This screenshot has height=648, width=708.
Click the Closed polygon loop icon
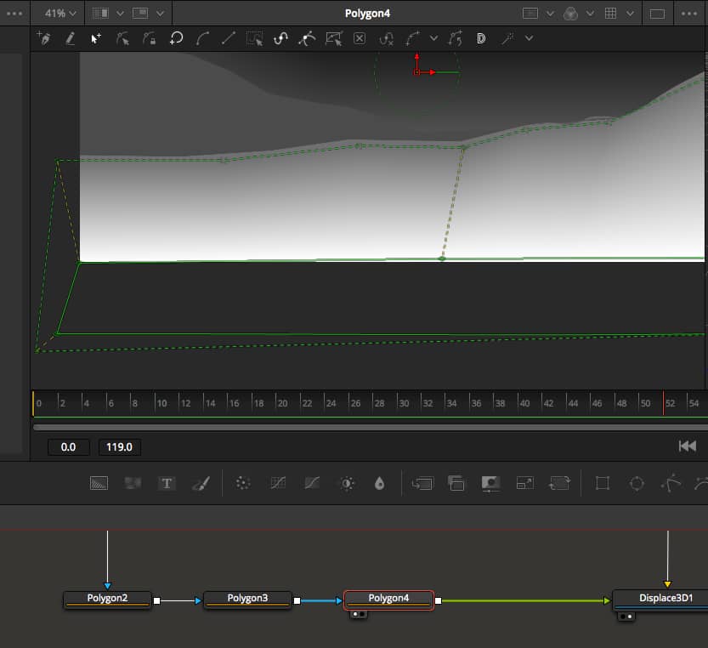point(176,38)
